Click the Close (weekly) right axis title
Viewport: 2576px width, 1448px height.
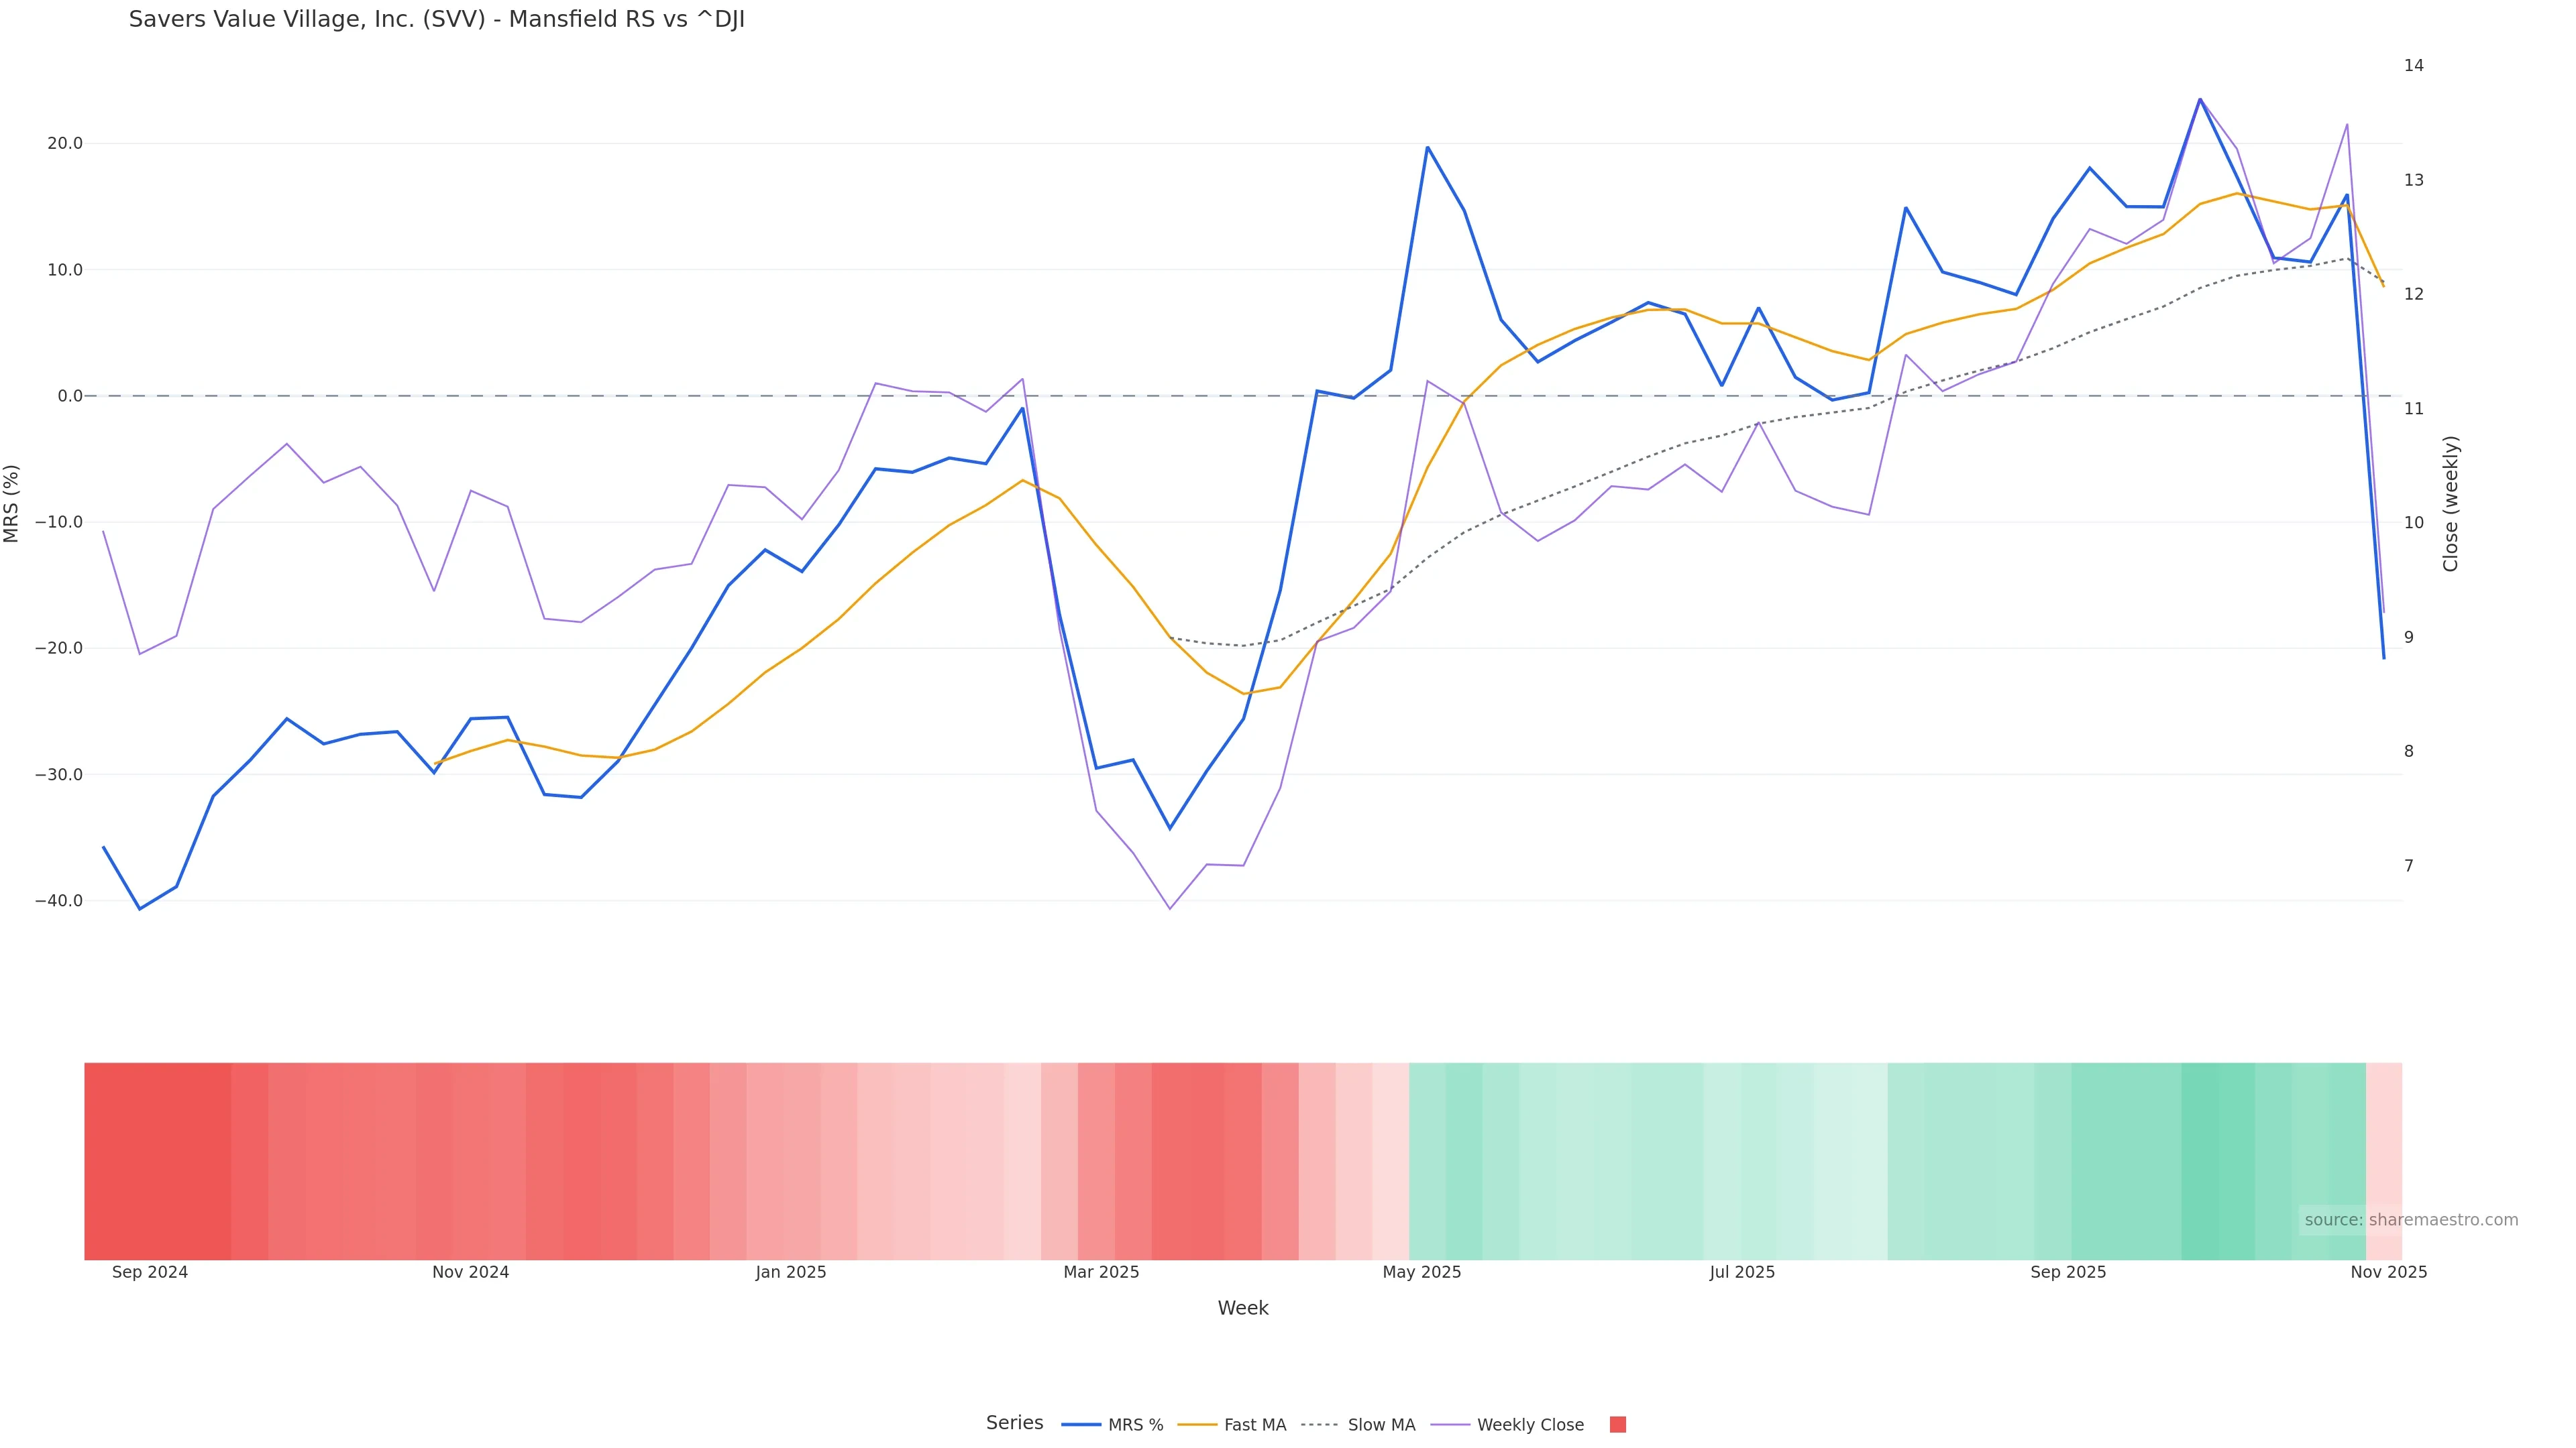(2450, 503)
